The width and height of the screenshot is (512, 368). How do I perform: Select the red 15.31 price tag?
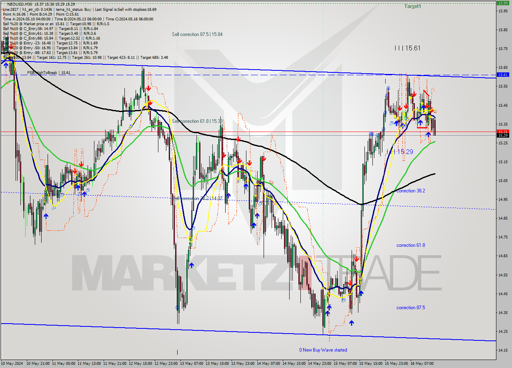(x=503, y=131)
